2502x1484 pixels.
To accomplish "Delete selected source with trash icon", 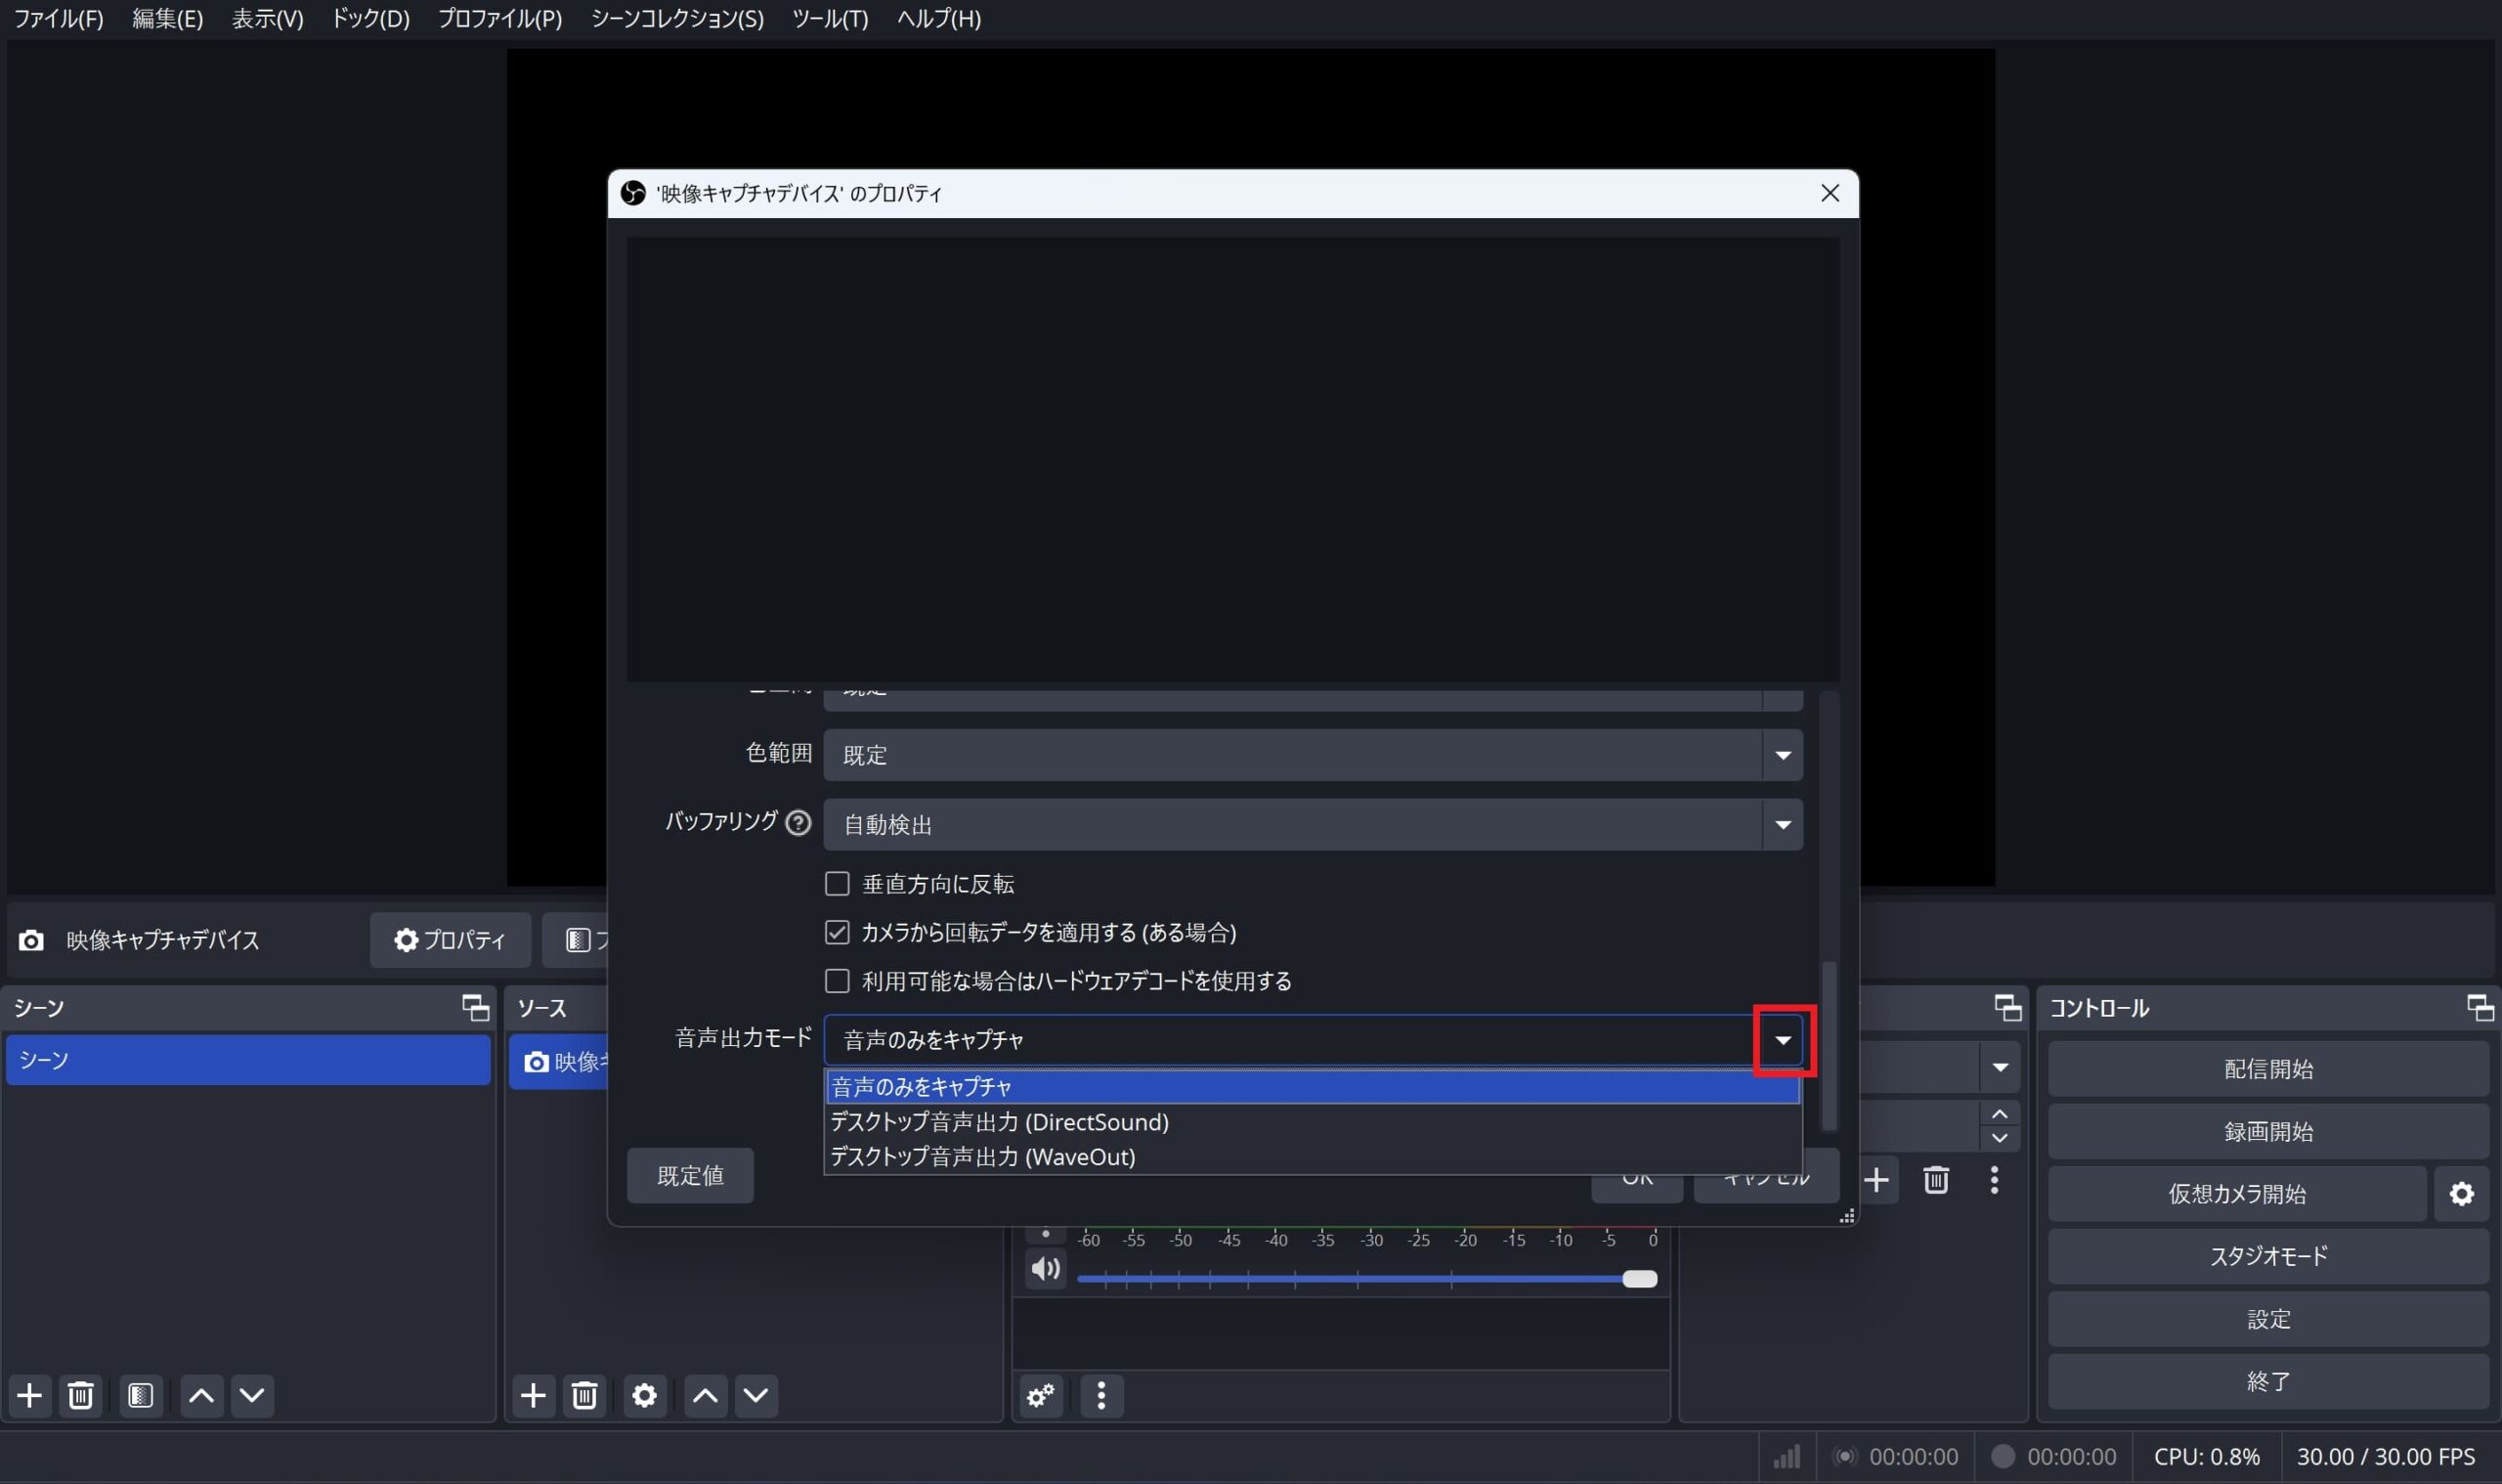I will point(584,1395).
